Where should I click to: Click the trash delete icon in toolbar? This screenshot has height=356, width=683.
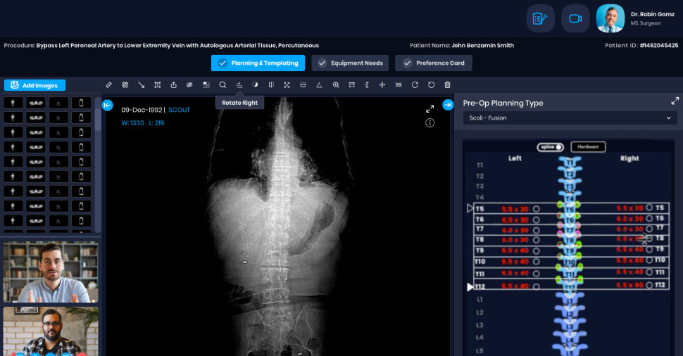(x=447, y=85)
